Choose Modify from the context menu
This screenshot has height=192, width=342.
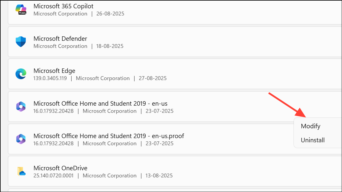[x=310, y=126]
